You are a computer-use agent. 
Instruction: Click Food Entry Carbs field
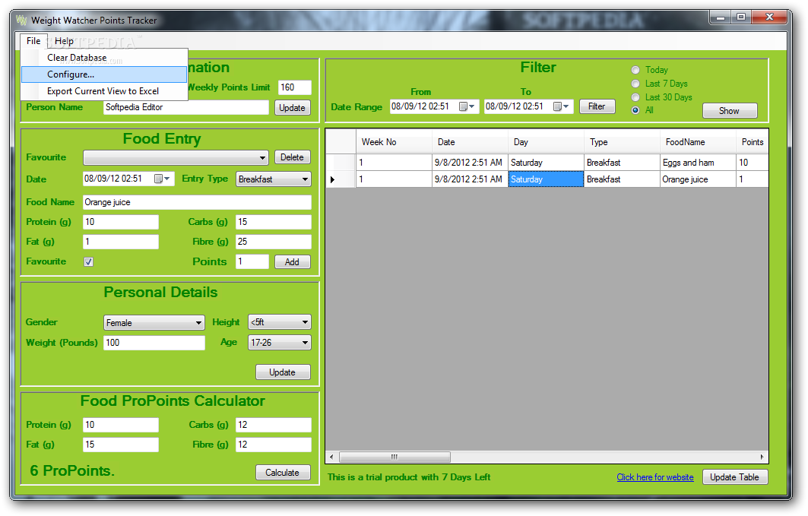coord(273,222)
